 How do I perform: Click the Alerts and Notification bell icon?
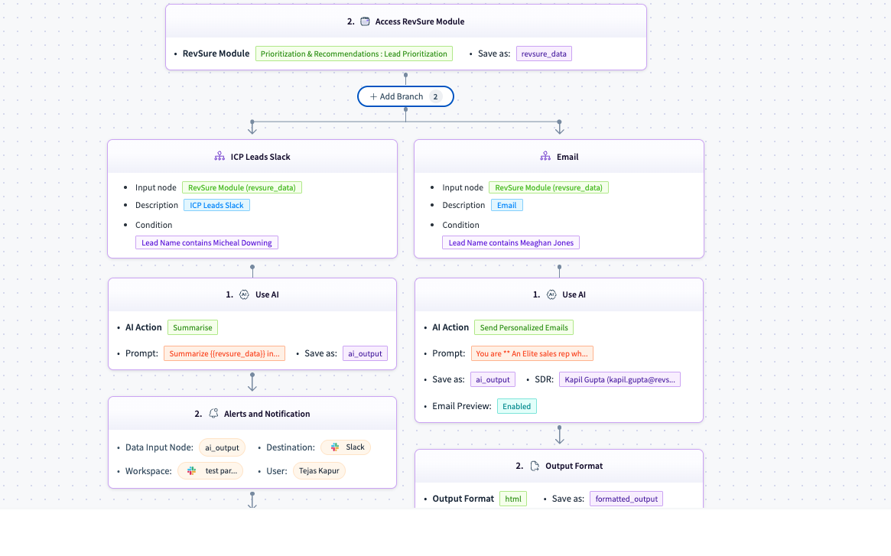tap(213, 413)
